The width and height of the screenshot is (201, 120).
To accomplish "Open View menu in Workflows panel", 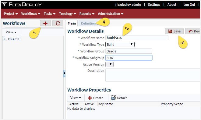I will pyautogui.click(x=11, y=32).
